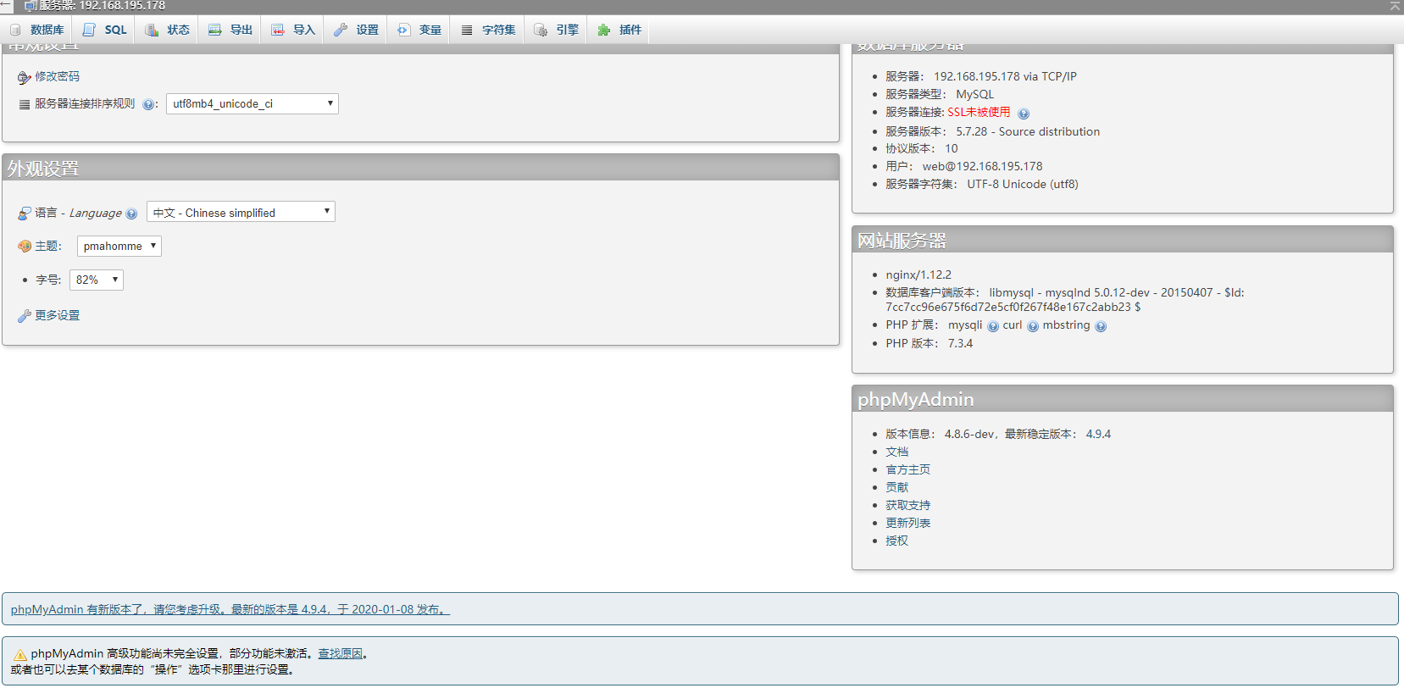Open the 状态 tab
The width and height of the screenshot is (1404, 688).
pos(167,30)
